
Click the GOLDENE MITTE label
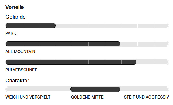pos(87,97)
